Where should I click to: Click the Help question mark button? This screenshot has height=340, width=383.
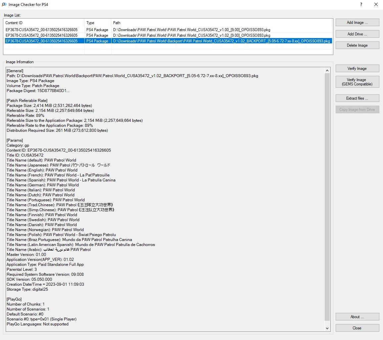pos(361,5)
